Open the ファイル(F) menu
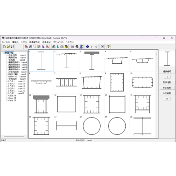 click(6, 42)
